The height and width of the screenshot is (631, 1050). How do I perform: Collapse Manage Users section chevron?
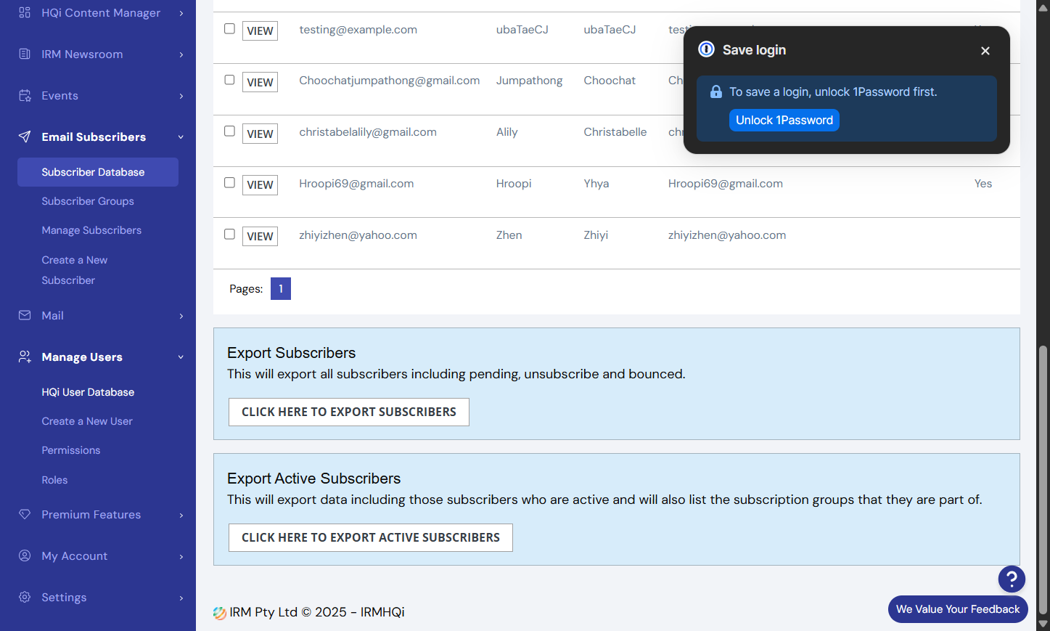(181, 357)
